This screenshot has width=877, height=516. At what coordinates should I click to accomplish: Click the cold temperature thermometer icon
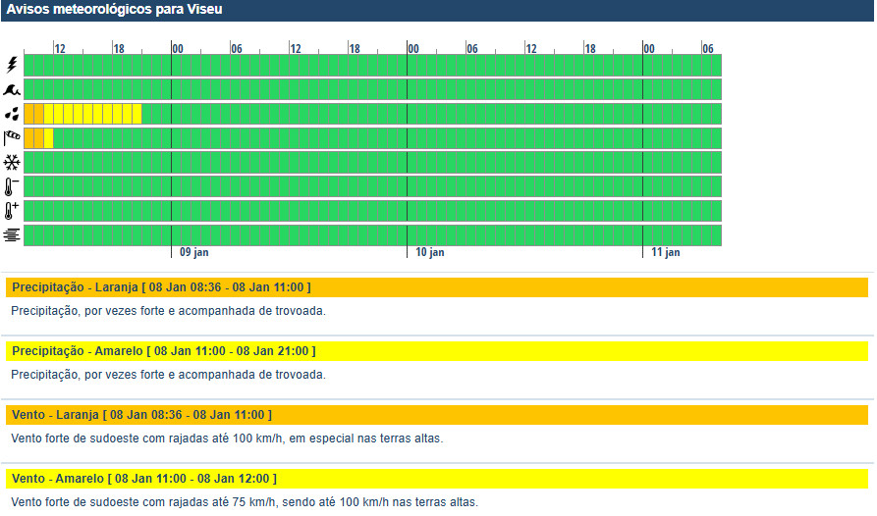click(12, 187)
